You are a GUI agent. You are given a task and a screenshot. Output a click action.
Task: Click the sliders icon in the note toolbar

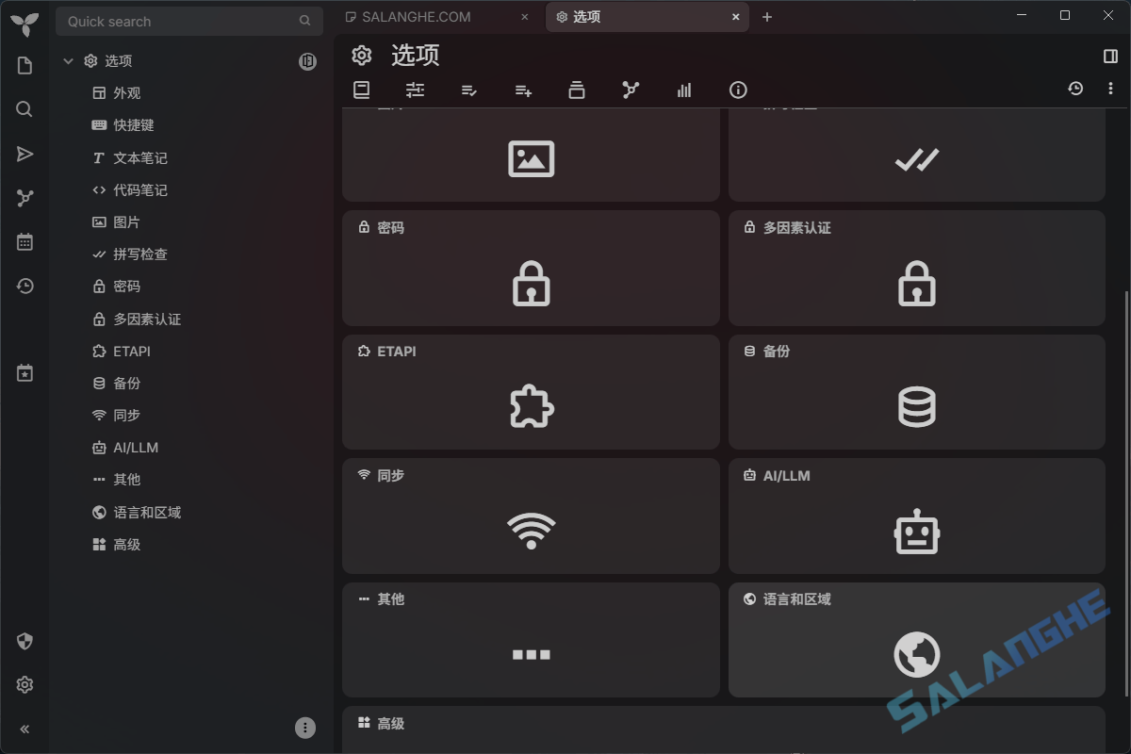tap(415, 90)
